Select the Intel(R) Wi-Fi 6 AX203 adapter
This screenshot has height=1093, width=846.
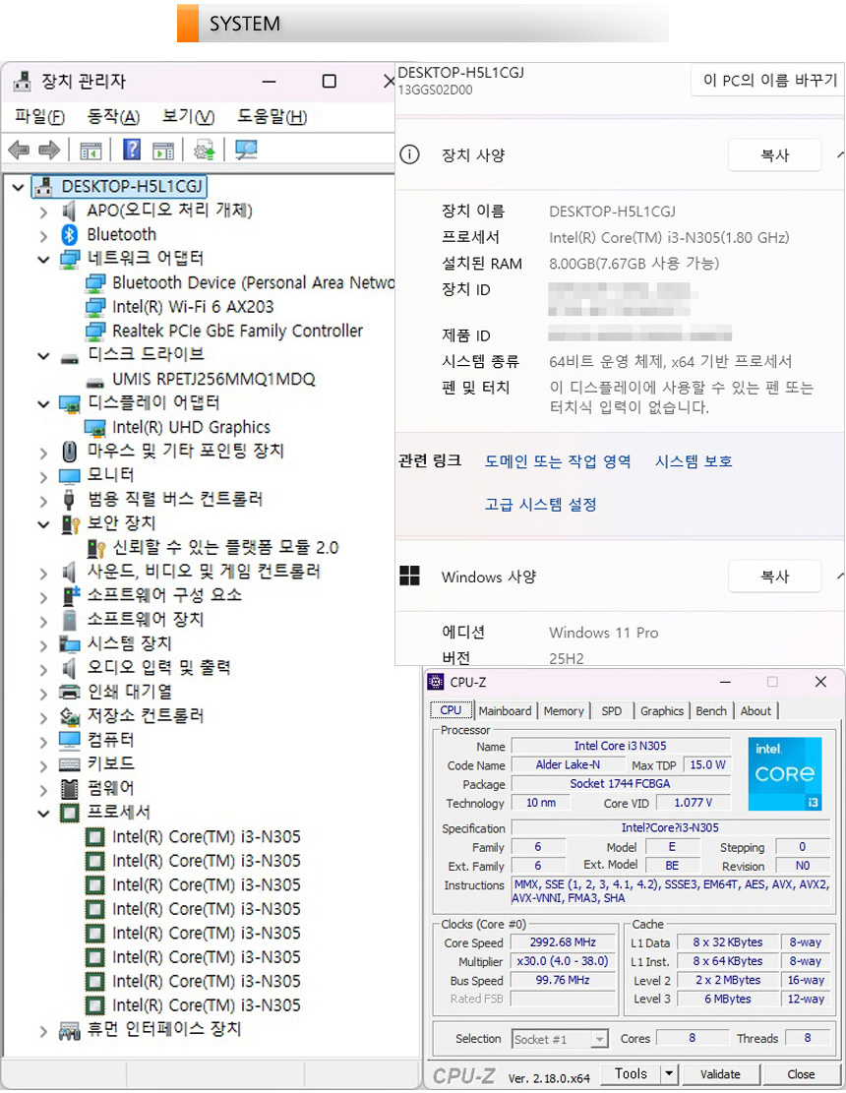[x=193, y=307]
